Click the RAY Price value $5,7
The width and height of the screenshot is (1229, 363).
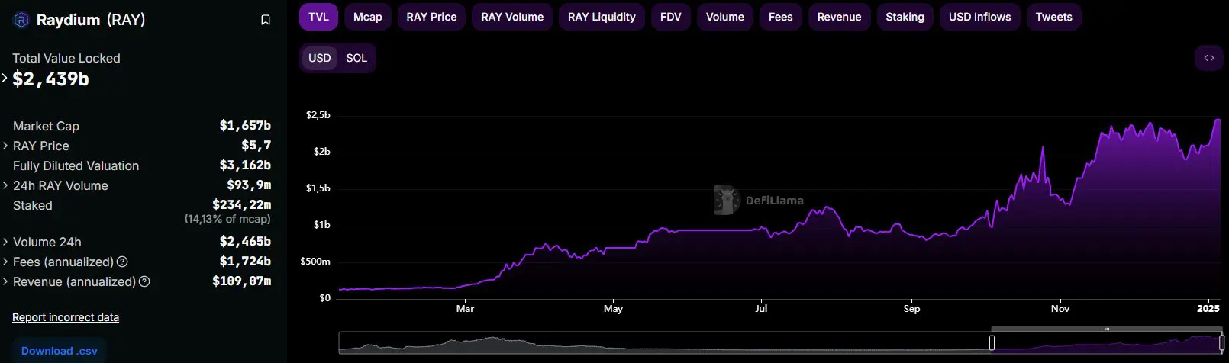pos(256,145)
